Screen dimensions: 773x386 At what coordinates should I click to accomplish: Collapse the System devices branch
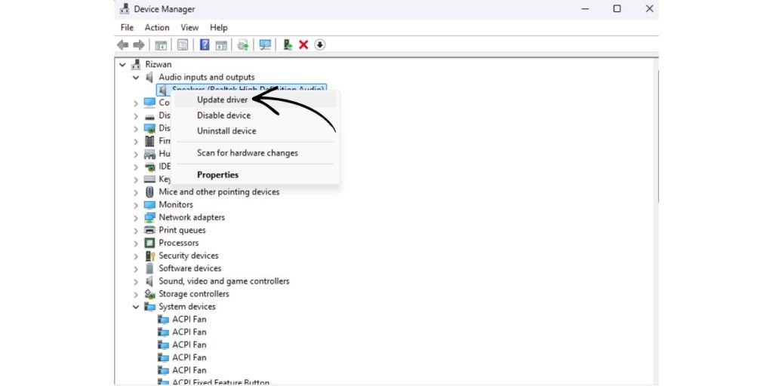(136, 307)
